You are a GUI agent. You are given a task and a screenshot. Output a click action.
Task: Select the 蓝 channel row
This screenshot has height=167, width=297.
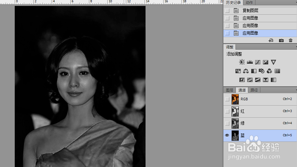(x=260, y=136)
